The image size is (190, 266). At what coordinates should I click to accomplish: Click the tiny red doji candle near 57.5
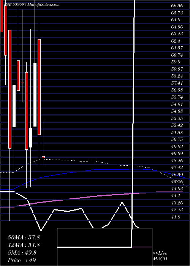22,82
